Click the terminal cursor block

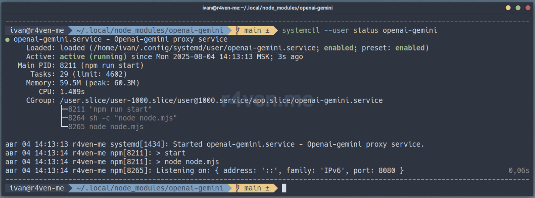pyautogui.click(x=284, y=188)
